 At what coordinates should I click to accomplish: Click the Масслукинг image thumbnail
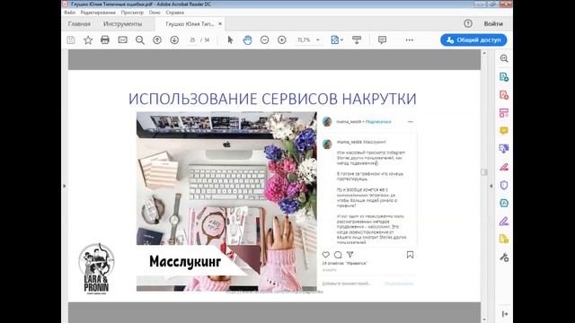(226, 201)
